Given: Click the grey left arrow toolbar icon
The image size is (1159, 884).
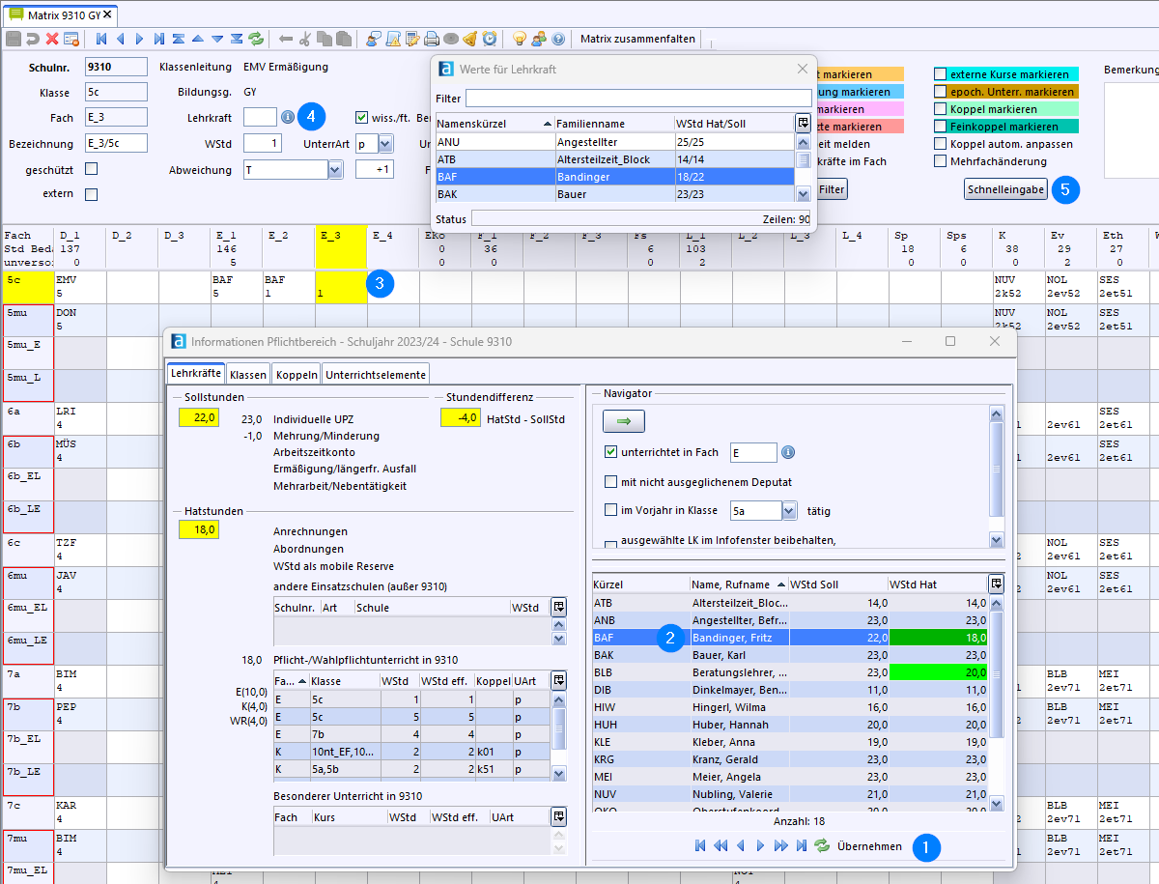Looking at the screenshot, I should point(286,39).
